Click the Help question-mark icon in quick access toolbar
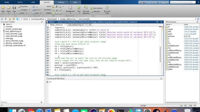 [x=167, y=2]
